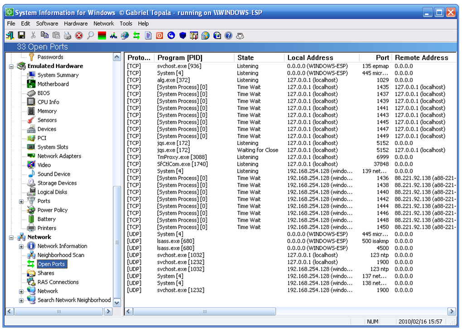The height and width of the screenshot is (329, 462).
Task: Click the Copy toolbar icon
Action: coord(44,35)
